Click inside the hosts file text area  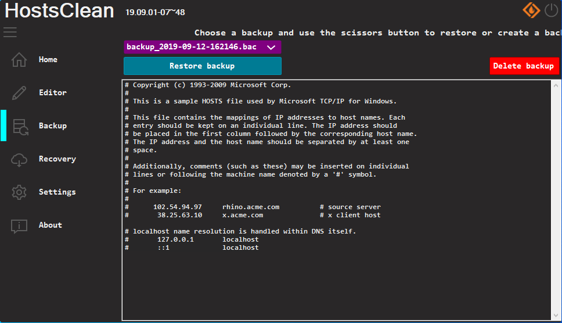(337, 200)
